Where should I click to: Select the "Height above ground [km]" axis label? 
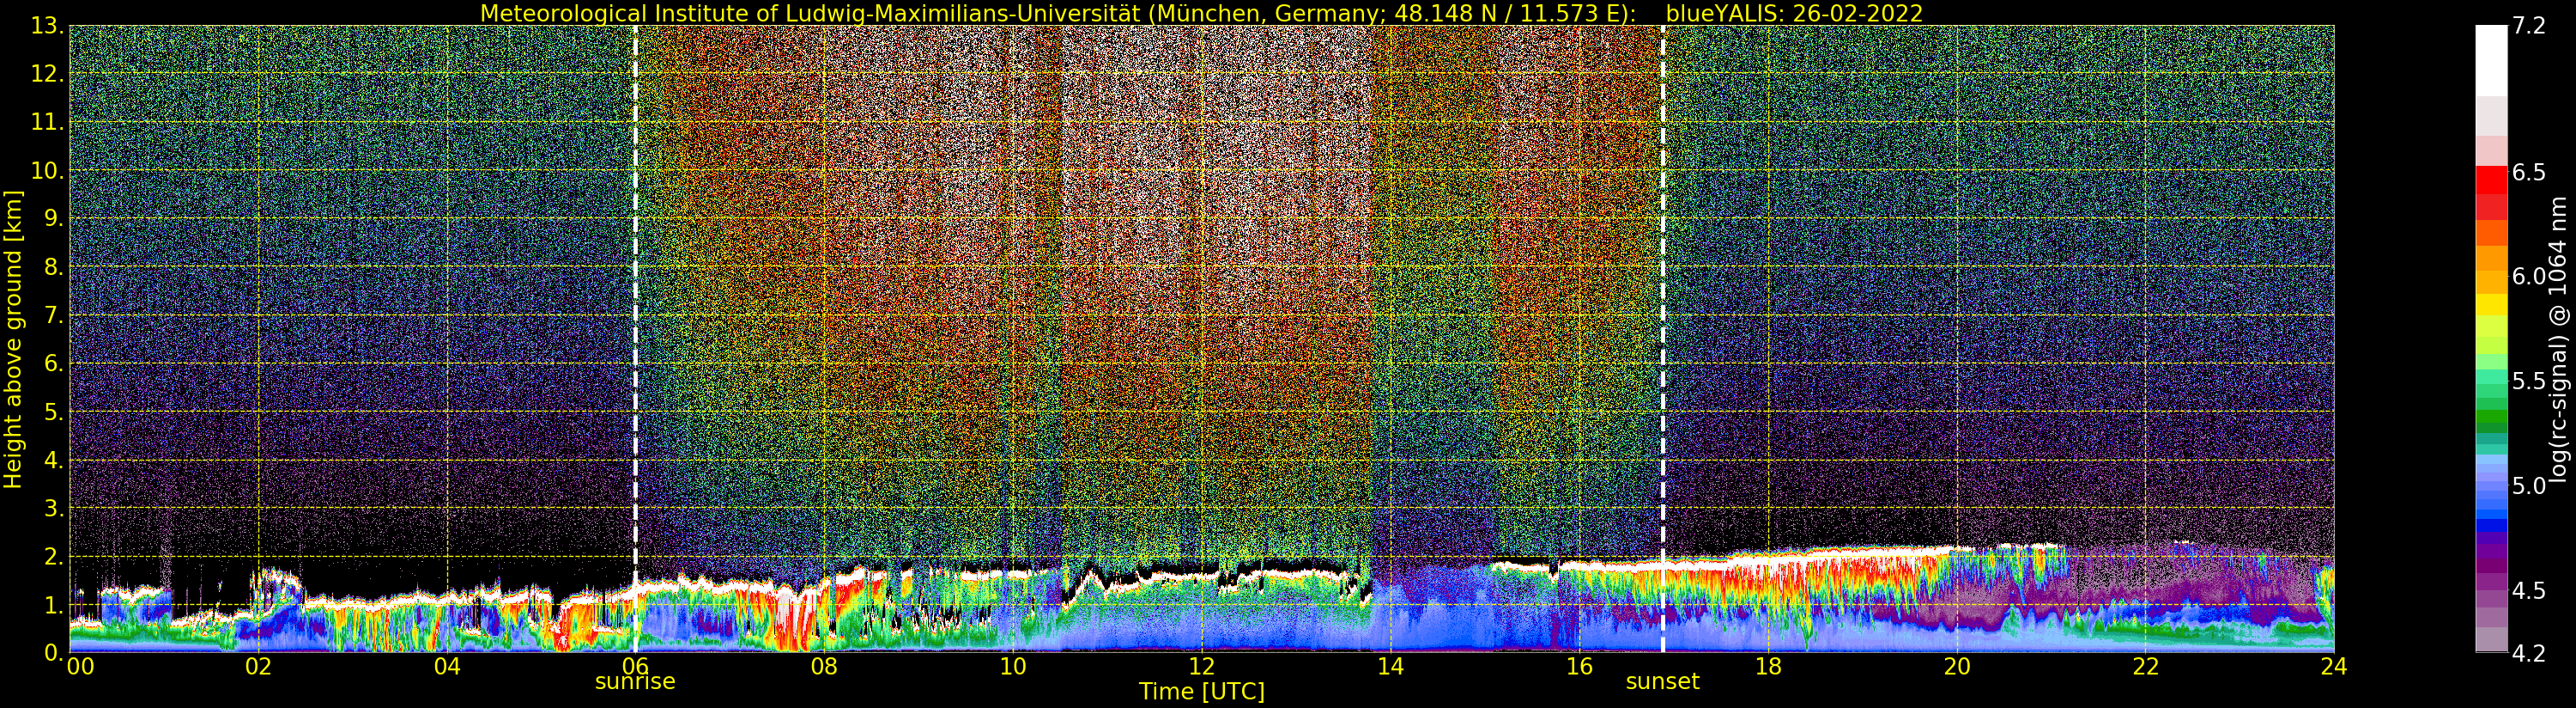pos(13,339)
